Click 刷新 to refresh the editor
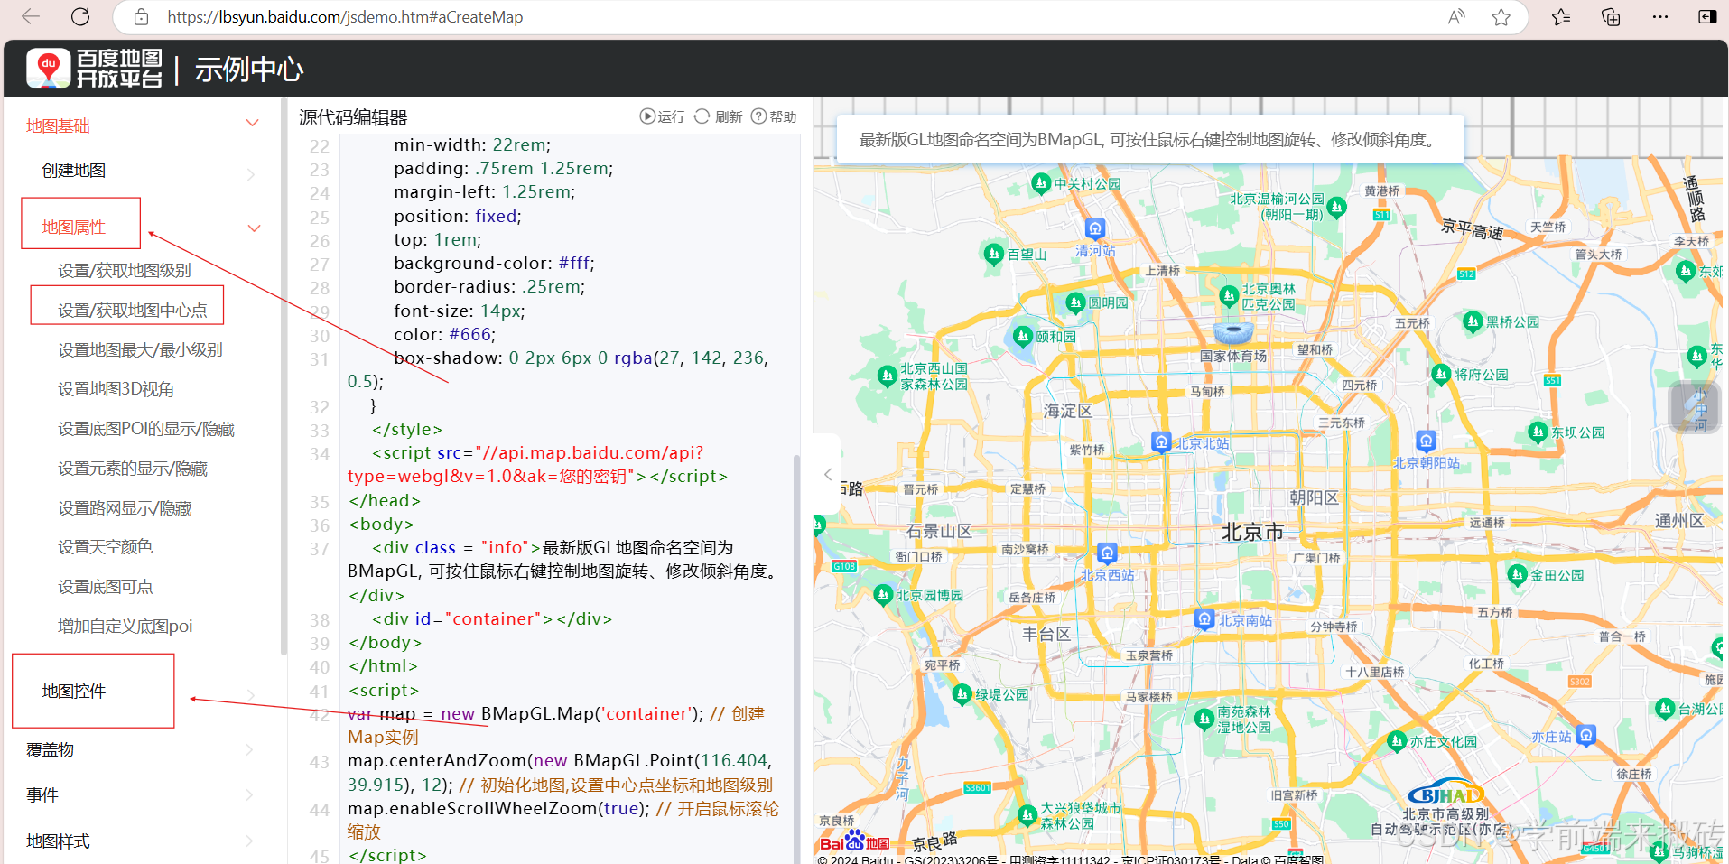 [x=719, y=116]
